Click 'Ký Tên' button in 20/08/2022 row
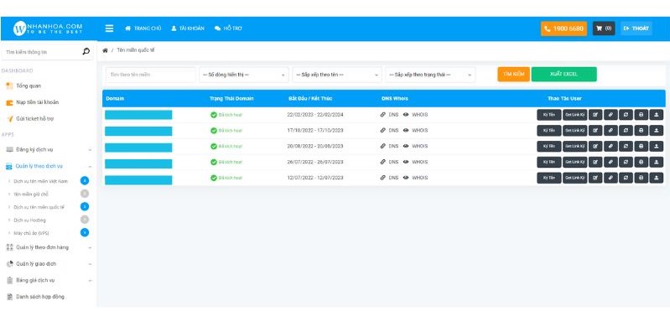 click(549, 146)
